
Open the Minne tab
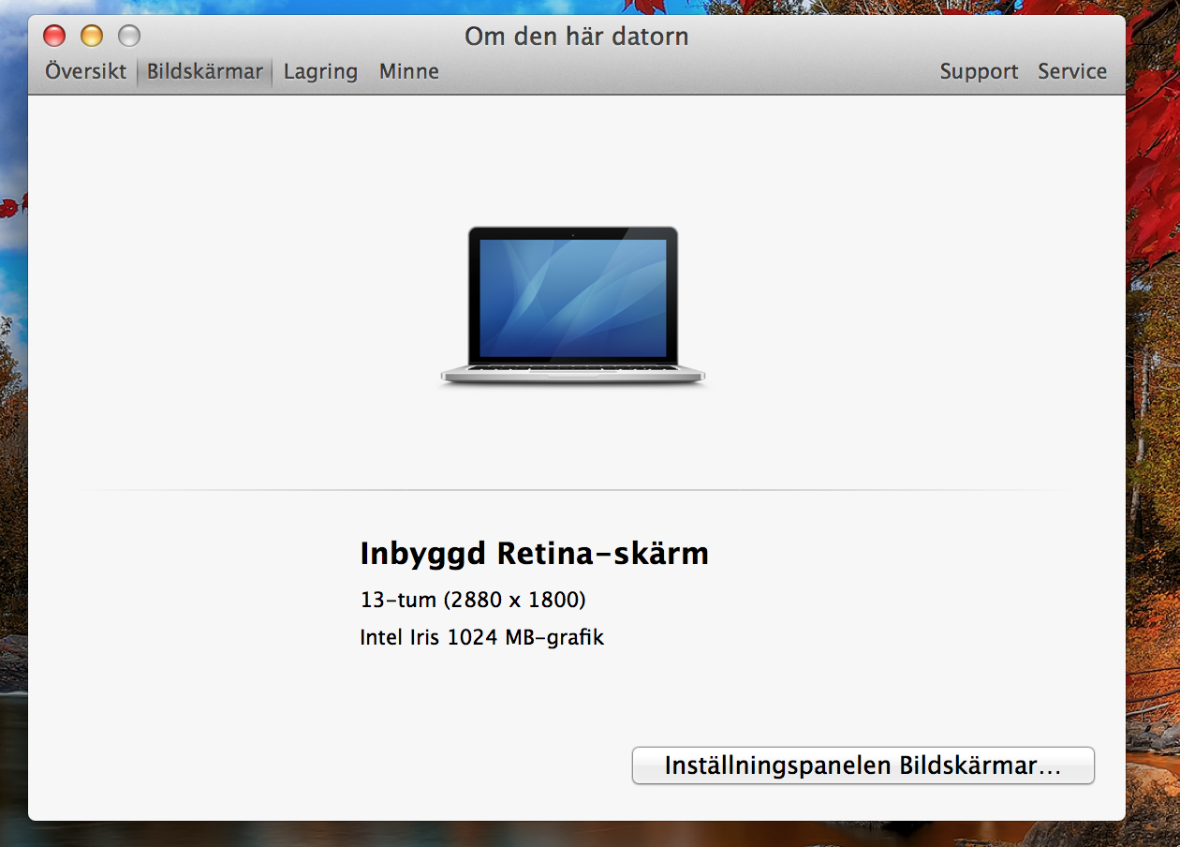[408, 71]
